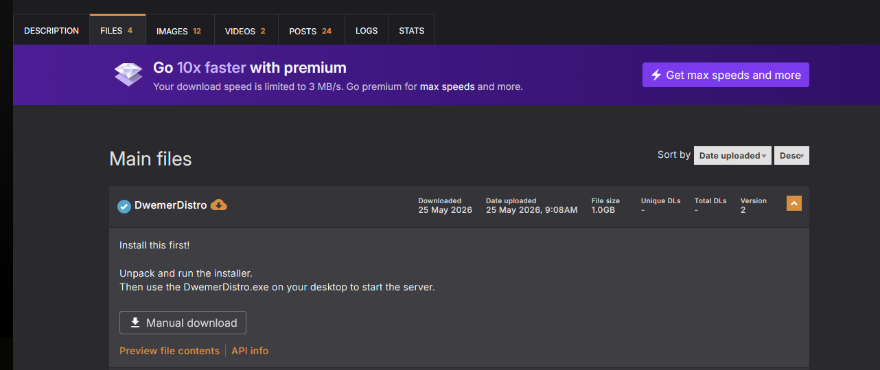Click the Install this first! text
This screenshot has height=370, width=880.
coord(154,245)
